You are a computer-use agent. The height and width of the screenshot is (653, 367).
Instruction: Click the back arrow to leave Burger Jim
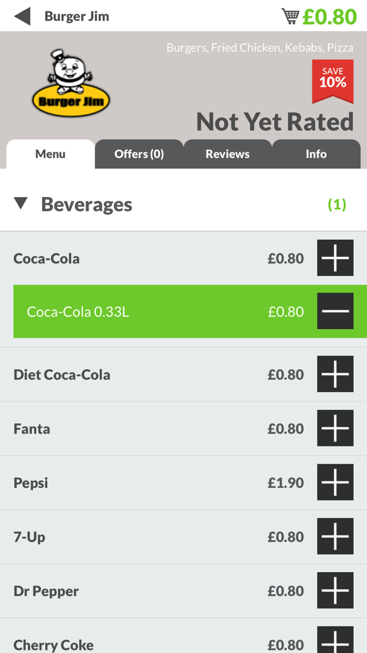(22, 15)
